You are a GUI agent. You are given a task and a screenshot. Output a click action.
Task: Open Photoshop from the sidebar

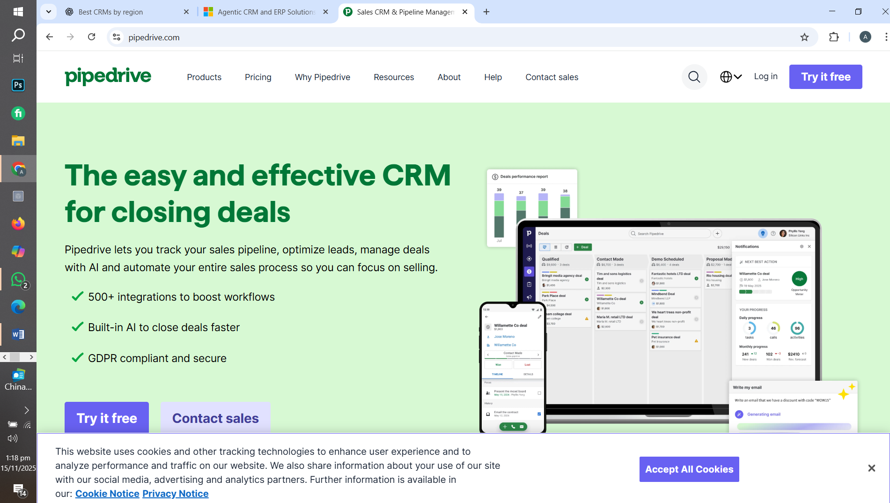(18, 85)
